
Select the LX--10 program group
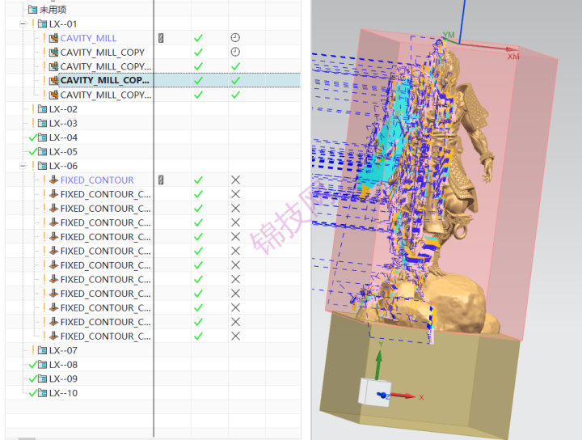coord(63,393)
